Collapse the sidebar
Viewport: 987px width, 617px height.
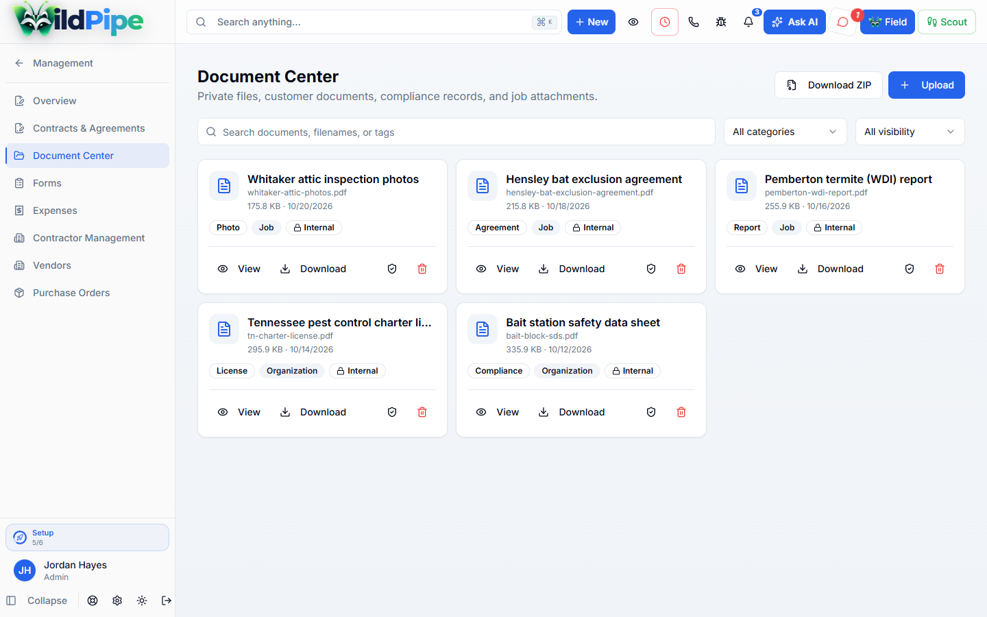(37, 601)
